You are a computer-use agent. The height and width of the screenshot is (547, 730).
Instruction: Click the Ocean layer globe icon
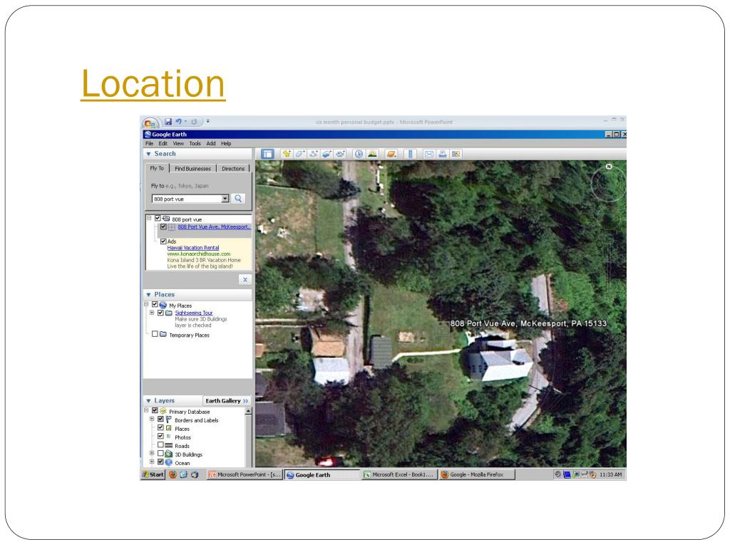tap(169, 462)
